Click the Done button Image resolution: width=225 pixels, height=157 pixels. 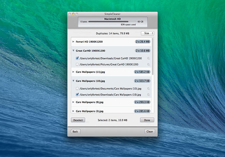coord(147,120)
